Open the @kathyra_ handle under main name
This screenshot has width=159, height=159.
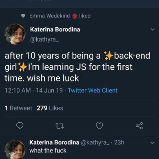44,40
